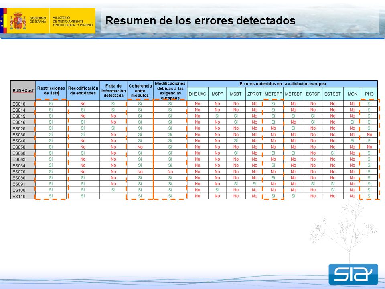Select the 'EUDHCod' header cell
This screenshot has width=385, height=289.
point(23,90)
